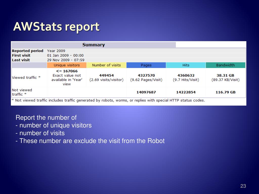Screen dimensions: 259x194
Task: Click the yellow 'Number of visits' header
Action: 106,65
